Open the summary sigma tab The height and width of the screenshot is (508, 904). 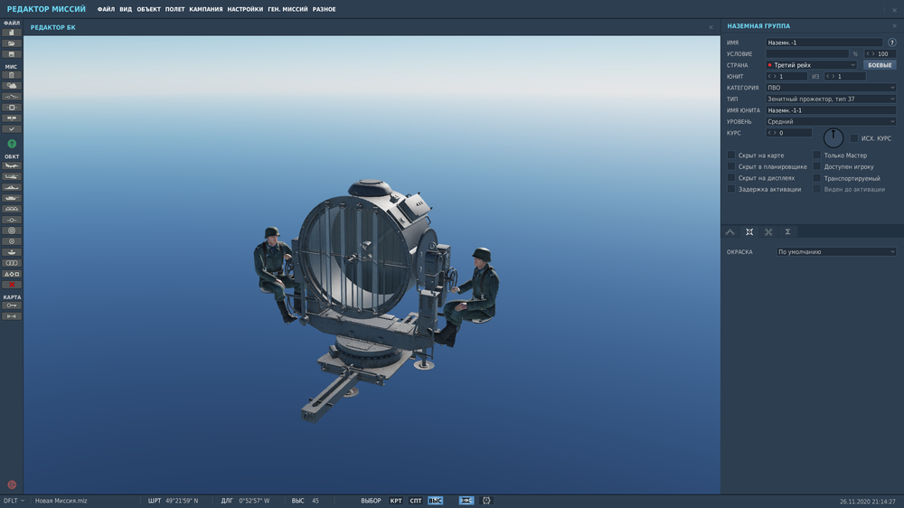pyautogui.click(x=787, y=232)
